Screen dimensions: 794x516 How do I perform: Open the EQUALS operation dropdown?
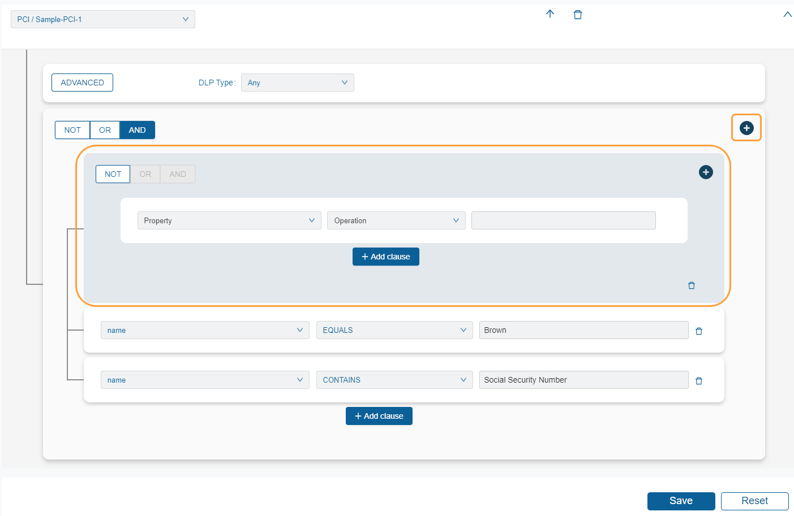394,330
